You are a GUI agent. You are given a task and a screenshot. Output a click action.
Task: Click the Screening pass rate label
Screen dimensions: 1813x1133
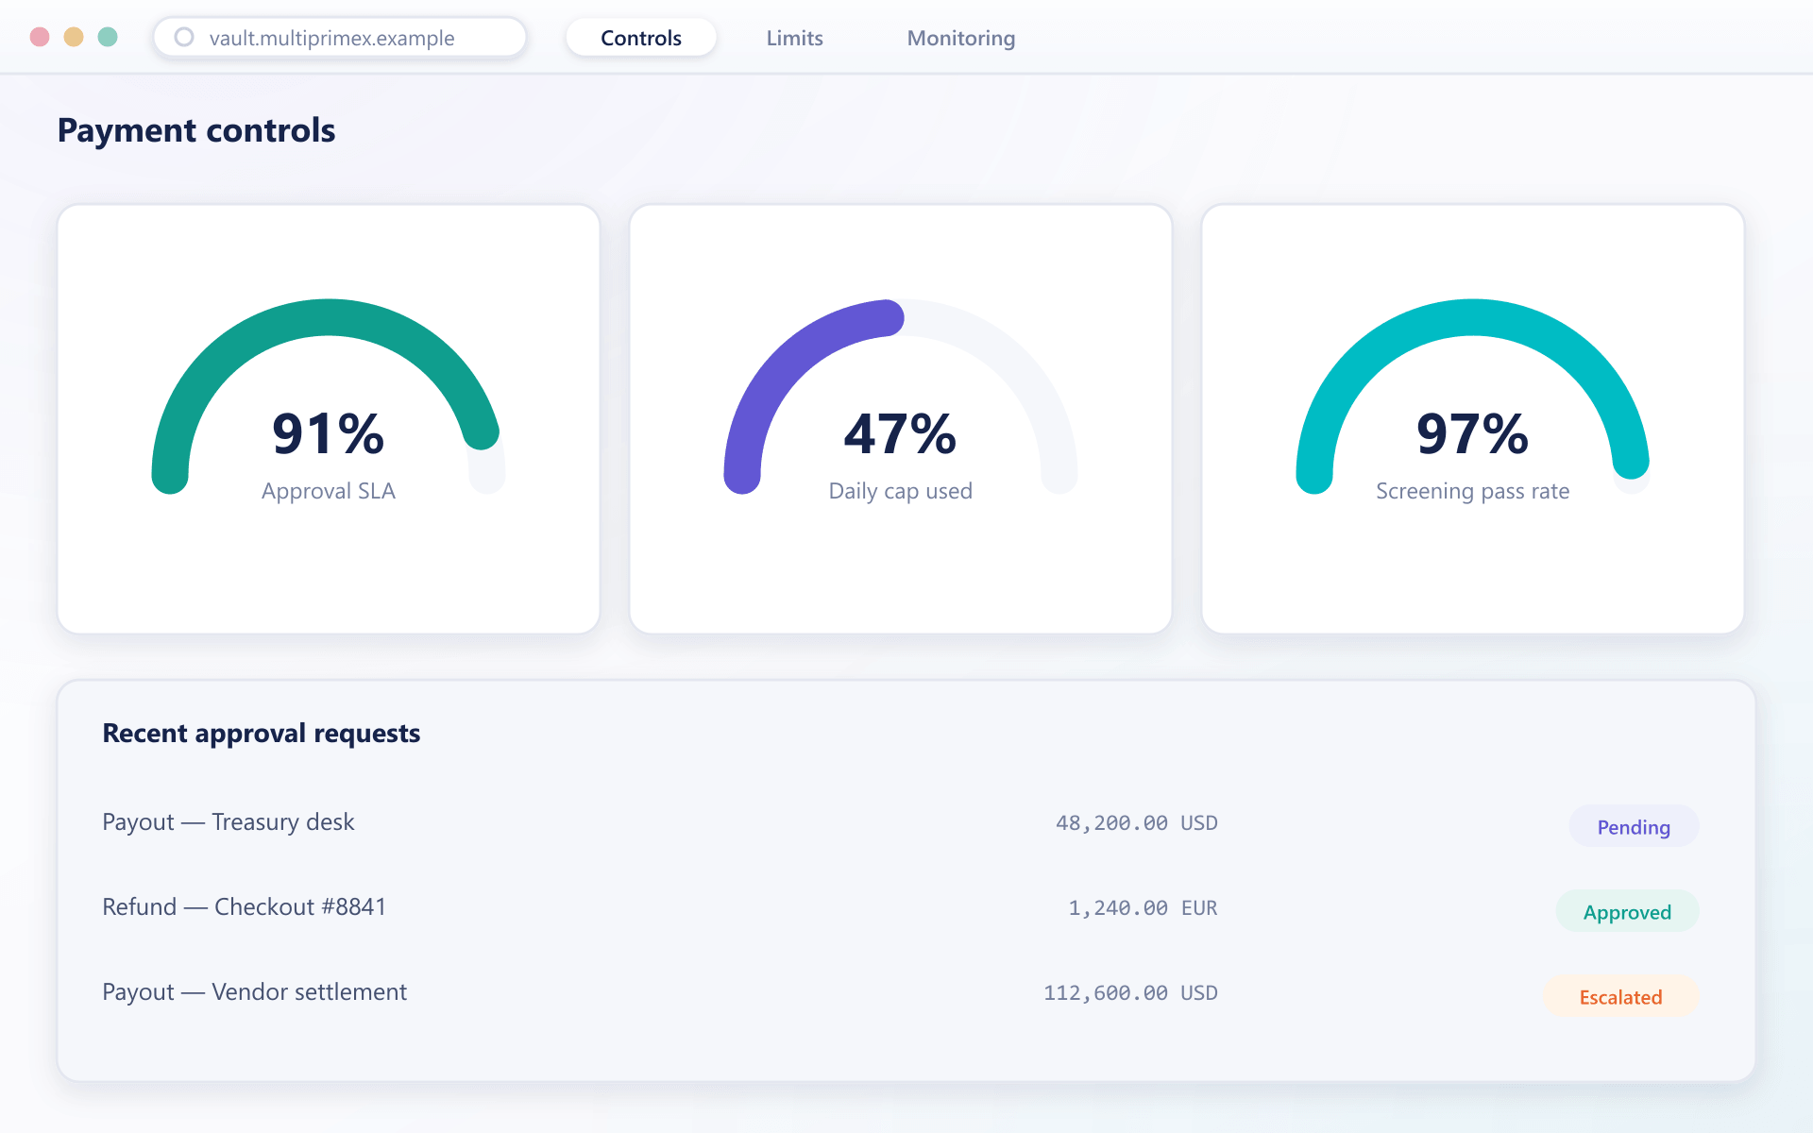tap(1473, 491)
